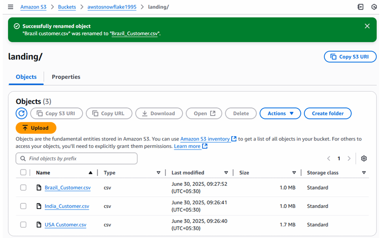Expand the Actions dropdown menu
This screenshot has width=385, height=248.
280,113
